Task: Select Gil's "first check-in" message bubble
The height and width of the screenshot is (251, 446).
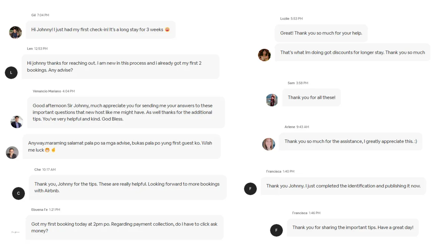Action: click(x=100, y=30)
